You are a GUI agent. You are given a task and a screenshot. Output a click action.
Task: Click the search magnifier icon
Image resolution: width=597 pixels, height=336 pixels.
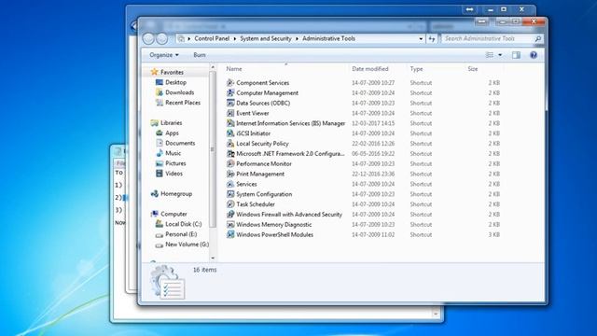click(537, 38)
